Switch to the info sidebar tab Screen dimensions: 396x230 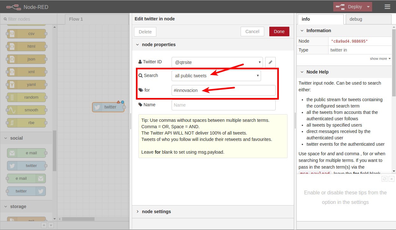coord(321,19)
